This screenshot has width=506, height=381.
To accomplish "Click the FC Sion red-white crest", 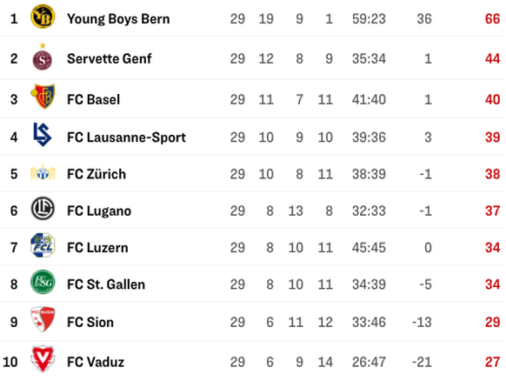I will tap(43, 319).
